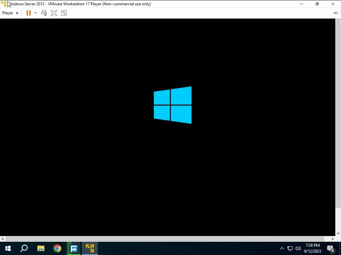Open Windows taskbar search
This screenshot has width=341, height=255.
click(24, 248)
